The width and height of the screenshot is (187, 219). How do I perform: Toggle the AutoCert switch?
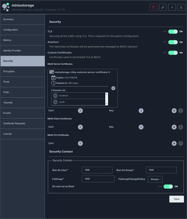click(173, 42)
